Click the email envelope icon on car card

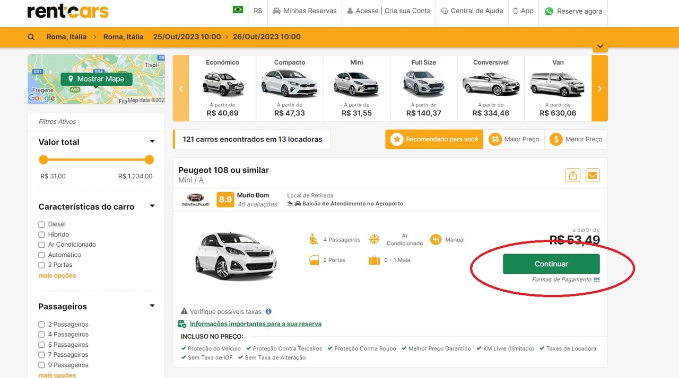click(x=593, y=175)
